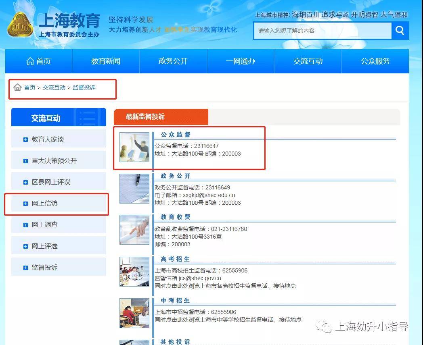Click the search input field
This screenshot has width=423, height=345.
tap(322, 31)
